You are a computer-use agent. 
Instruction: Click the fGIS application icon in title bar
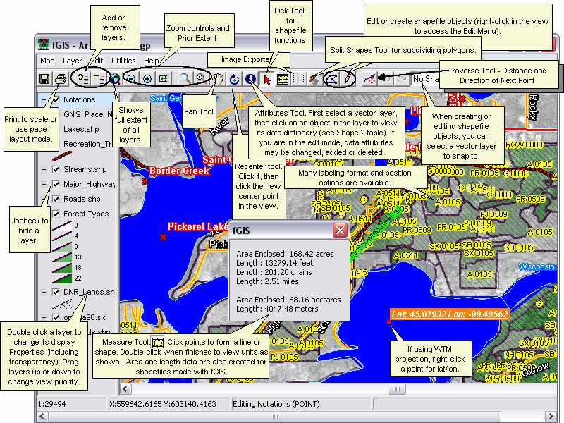pos(44,44)
